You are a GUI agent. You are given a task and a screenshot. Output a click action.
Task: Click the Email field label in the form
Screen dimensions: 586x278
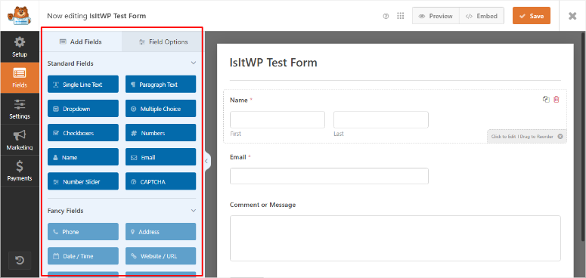[x=238, y=157]
